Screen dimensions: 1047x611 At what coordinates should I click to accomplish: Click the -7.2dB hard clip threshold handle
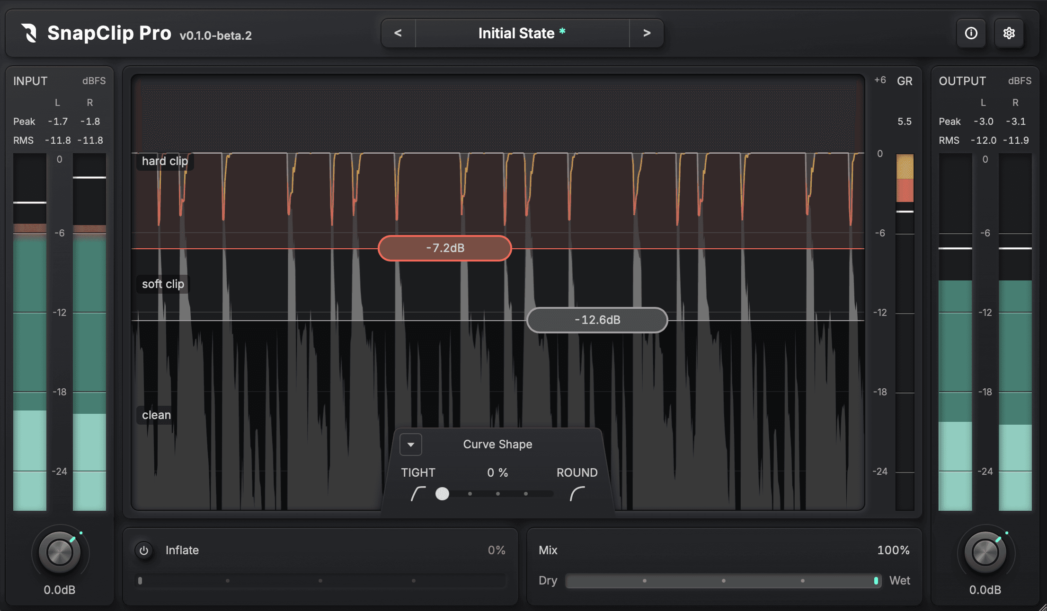(x=445, y=248)
